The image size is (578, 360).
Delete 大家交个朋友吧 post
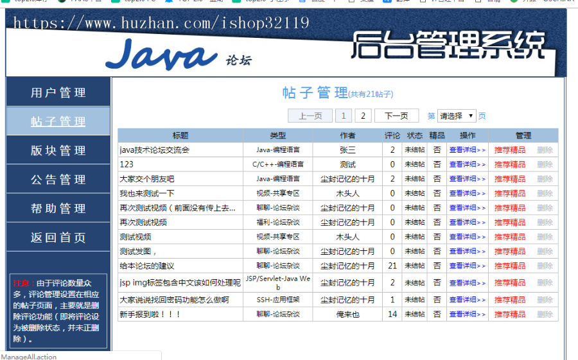[x=545, y=179]
